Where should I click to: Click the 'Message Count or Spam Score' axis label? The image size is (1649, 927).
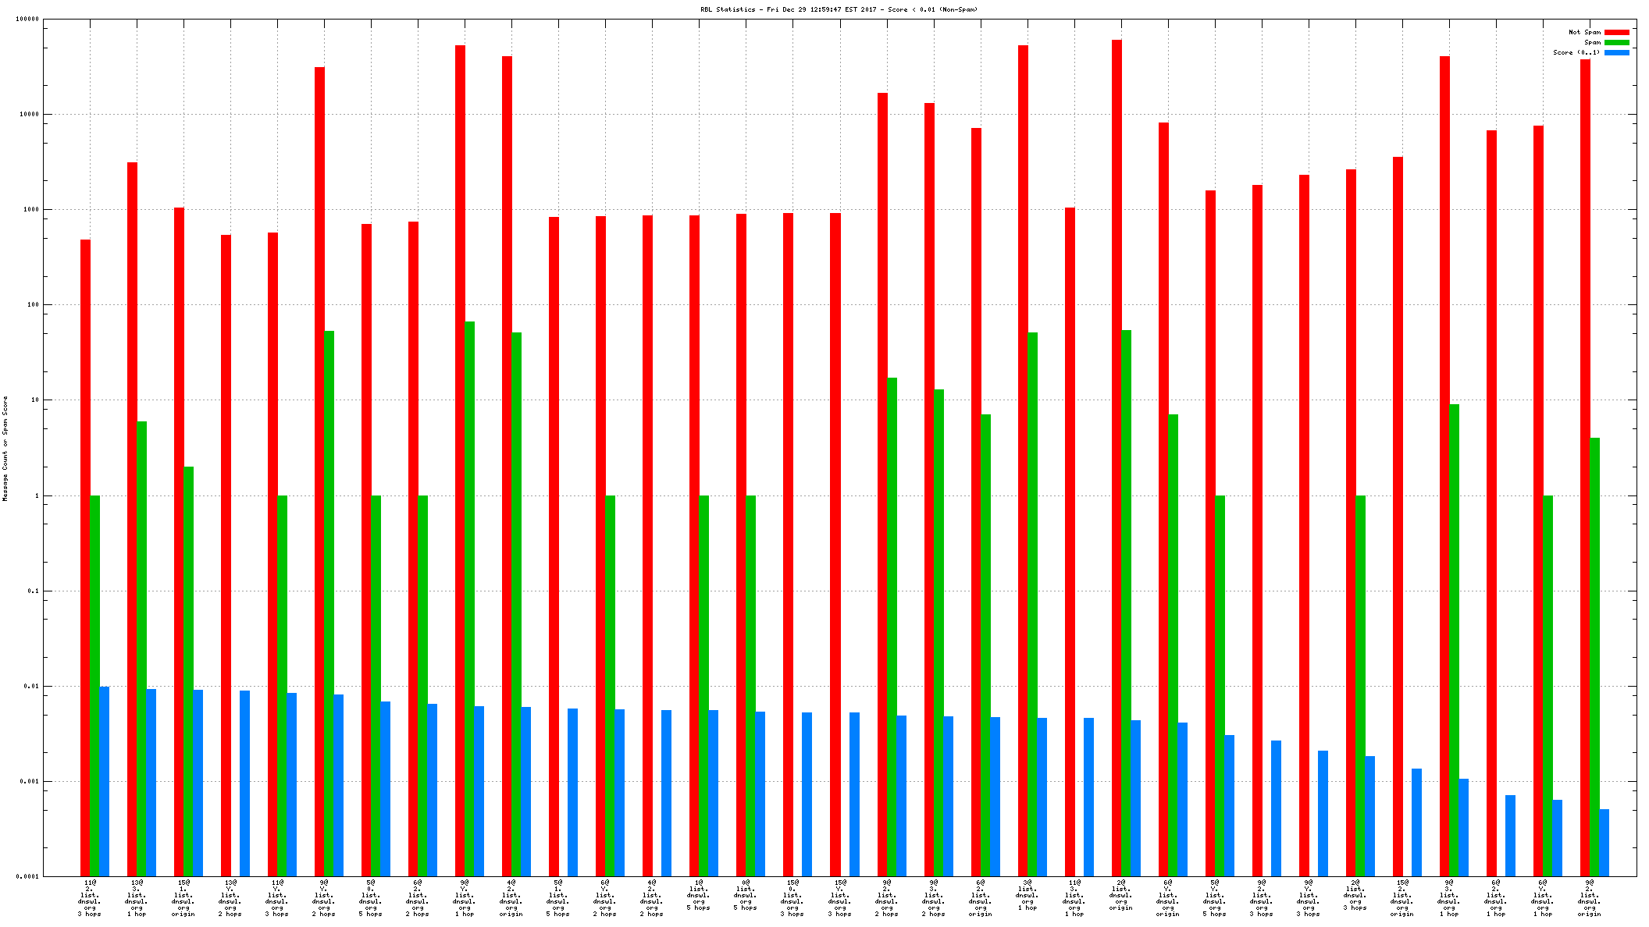pyautogui.click(x=5, y=448)
